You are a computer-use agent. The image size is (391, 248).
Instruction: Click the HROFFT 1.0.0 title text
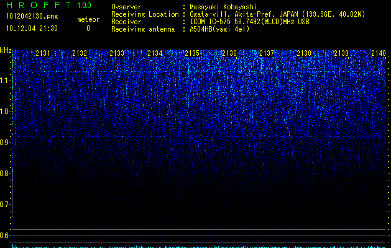coord(48,5)
